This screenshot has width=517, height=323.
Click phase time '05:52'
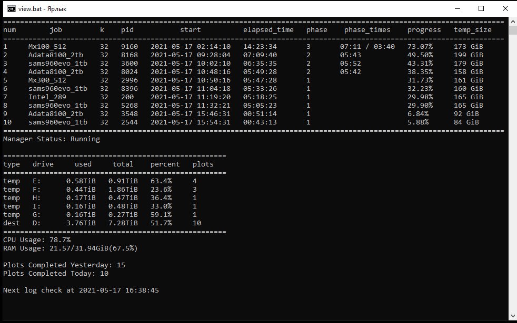click(350, 64)
